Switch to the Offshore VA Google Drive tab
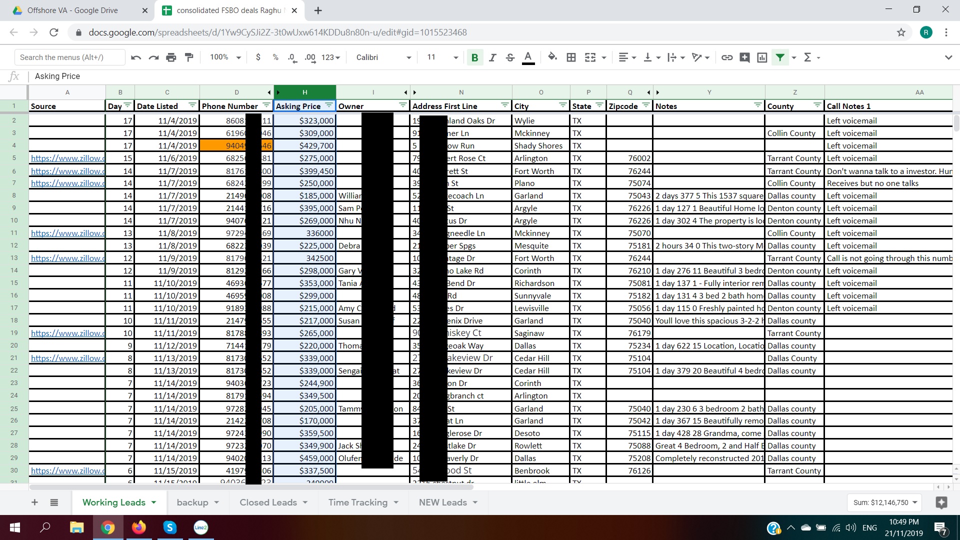 [72, 10]
